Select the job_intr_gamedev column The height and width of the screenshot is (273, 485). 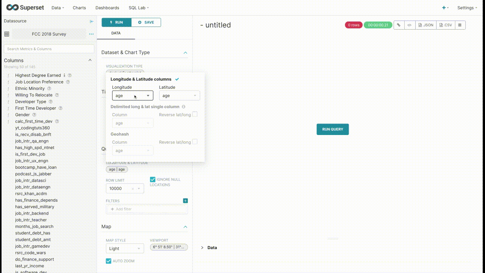click(x=33, y=246)
